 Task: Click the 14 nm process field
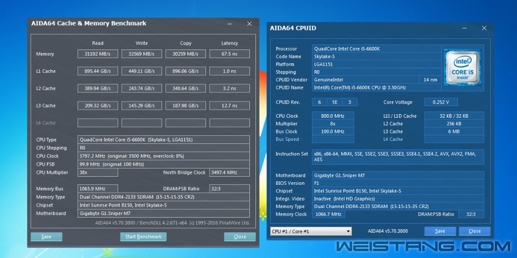point(430,80)
